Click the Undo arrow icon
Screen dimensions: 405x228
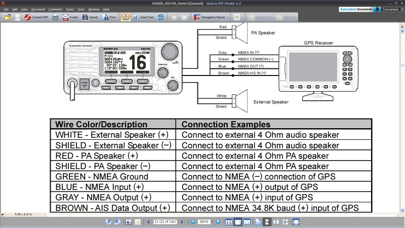pos(174,17)
